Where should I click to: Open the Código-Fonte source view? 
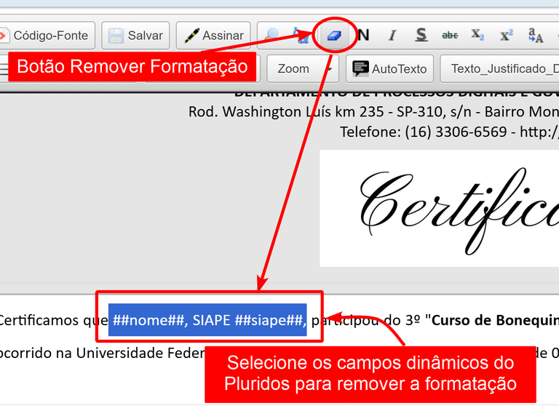tap(47, 36)
